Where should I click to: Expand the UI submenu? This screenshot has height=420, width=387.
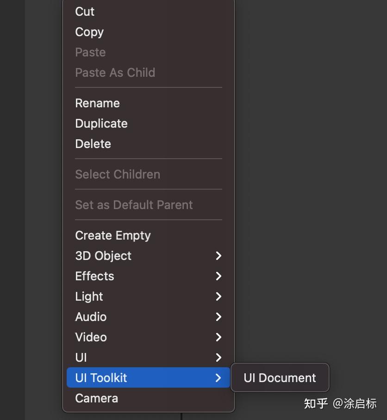tap(81, 357)
